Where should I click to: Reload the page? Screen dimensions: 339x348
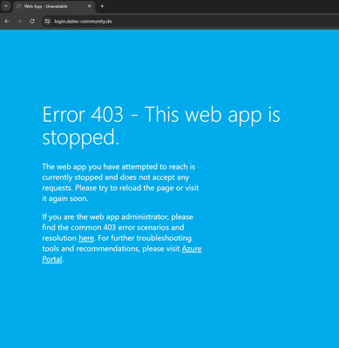[x=32, y=22]
